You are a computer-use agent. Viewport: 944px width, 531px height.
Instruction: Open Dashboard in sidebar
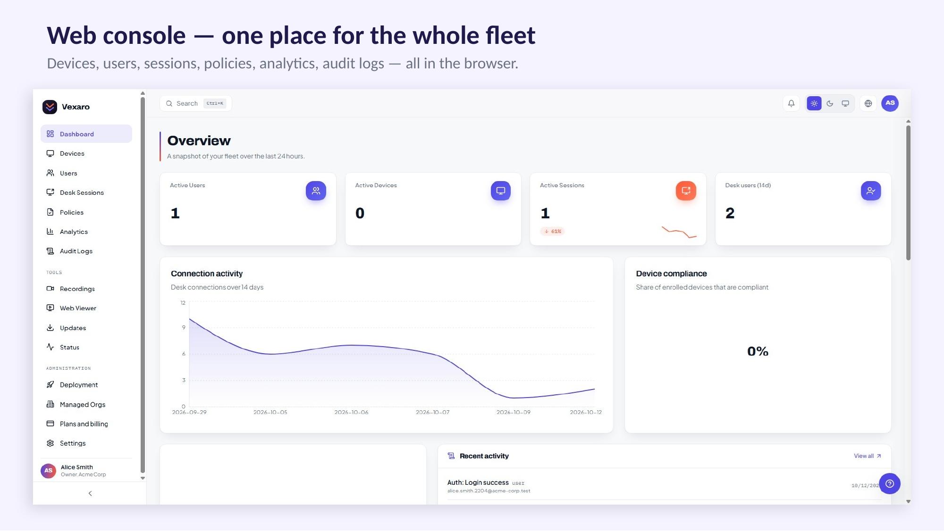click(86, 134)
